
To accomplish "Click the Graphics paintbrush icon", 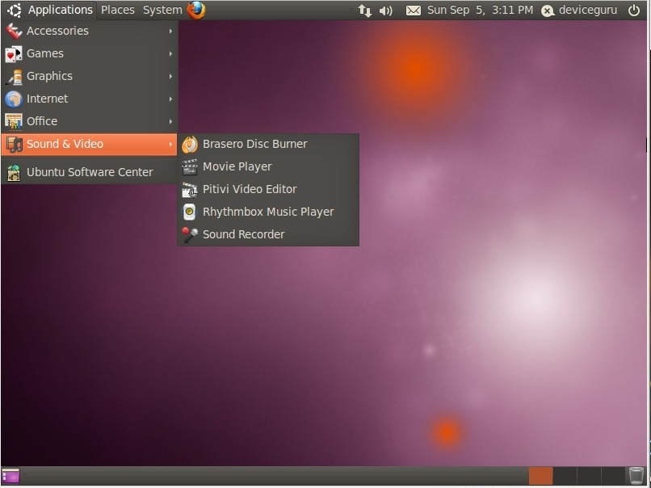I will pyautogui.click(x=13, y=77).
